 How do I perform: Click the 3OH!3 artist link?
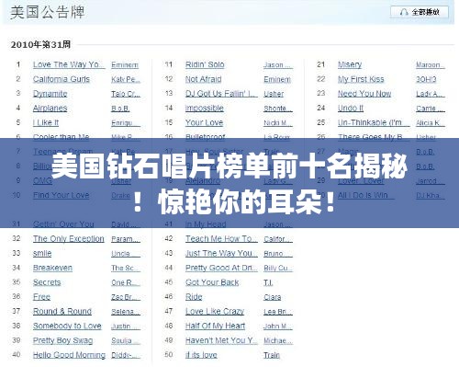(x=426, y=79)
